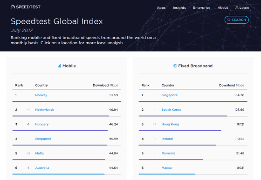Viewport: 261px width, 180px height.
Task: Open Netherlands in the Mobile ranking
Action: coord(45,110)
